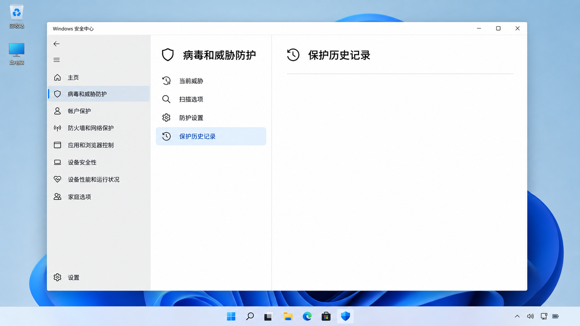Open the Windows Start menu
This screenshot has width=580, height=326.
pyautogui.click(x=231, y=316)
